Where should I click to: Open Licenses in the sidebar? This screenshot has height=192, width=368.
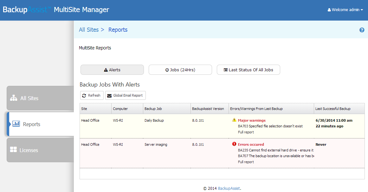(40, 150)
